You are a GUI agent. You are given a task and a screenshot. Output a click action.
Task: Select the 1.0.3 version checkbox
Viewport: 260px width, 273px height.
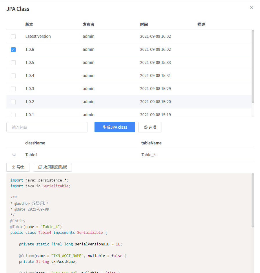(x=13, y=89)
